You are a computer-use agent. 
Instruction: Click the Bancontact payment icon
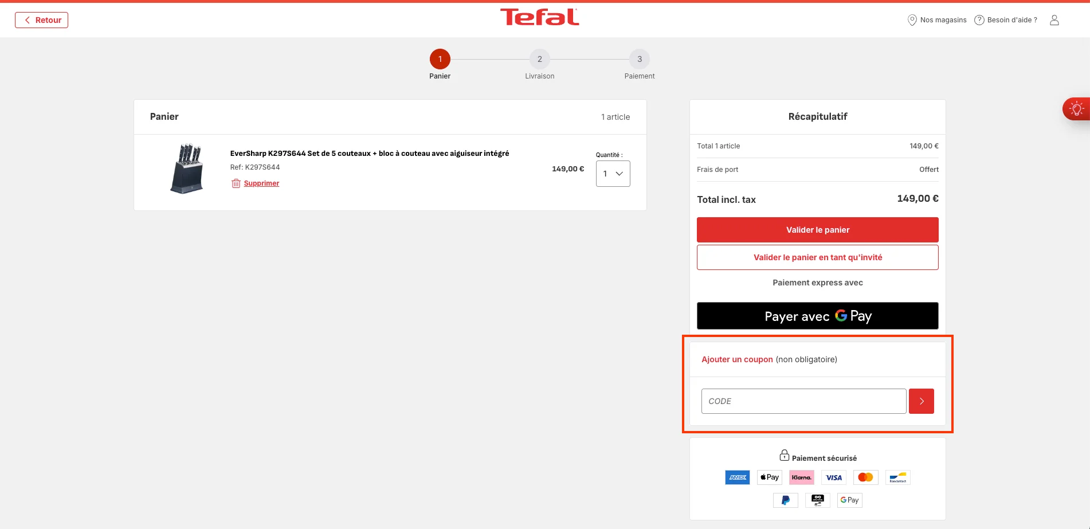tap(897, 477)
